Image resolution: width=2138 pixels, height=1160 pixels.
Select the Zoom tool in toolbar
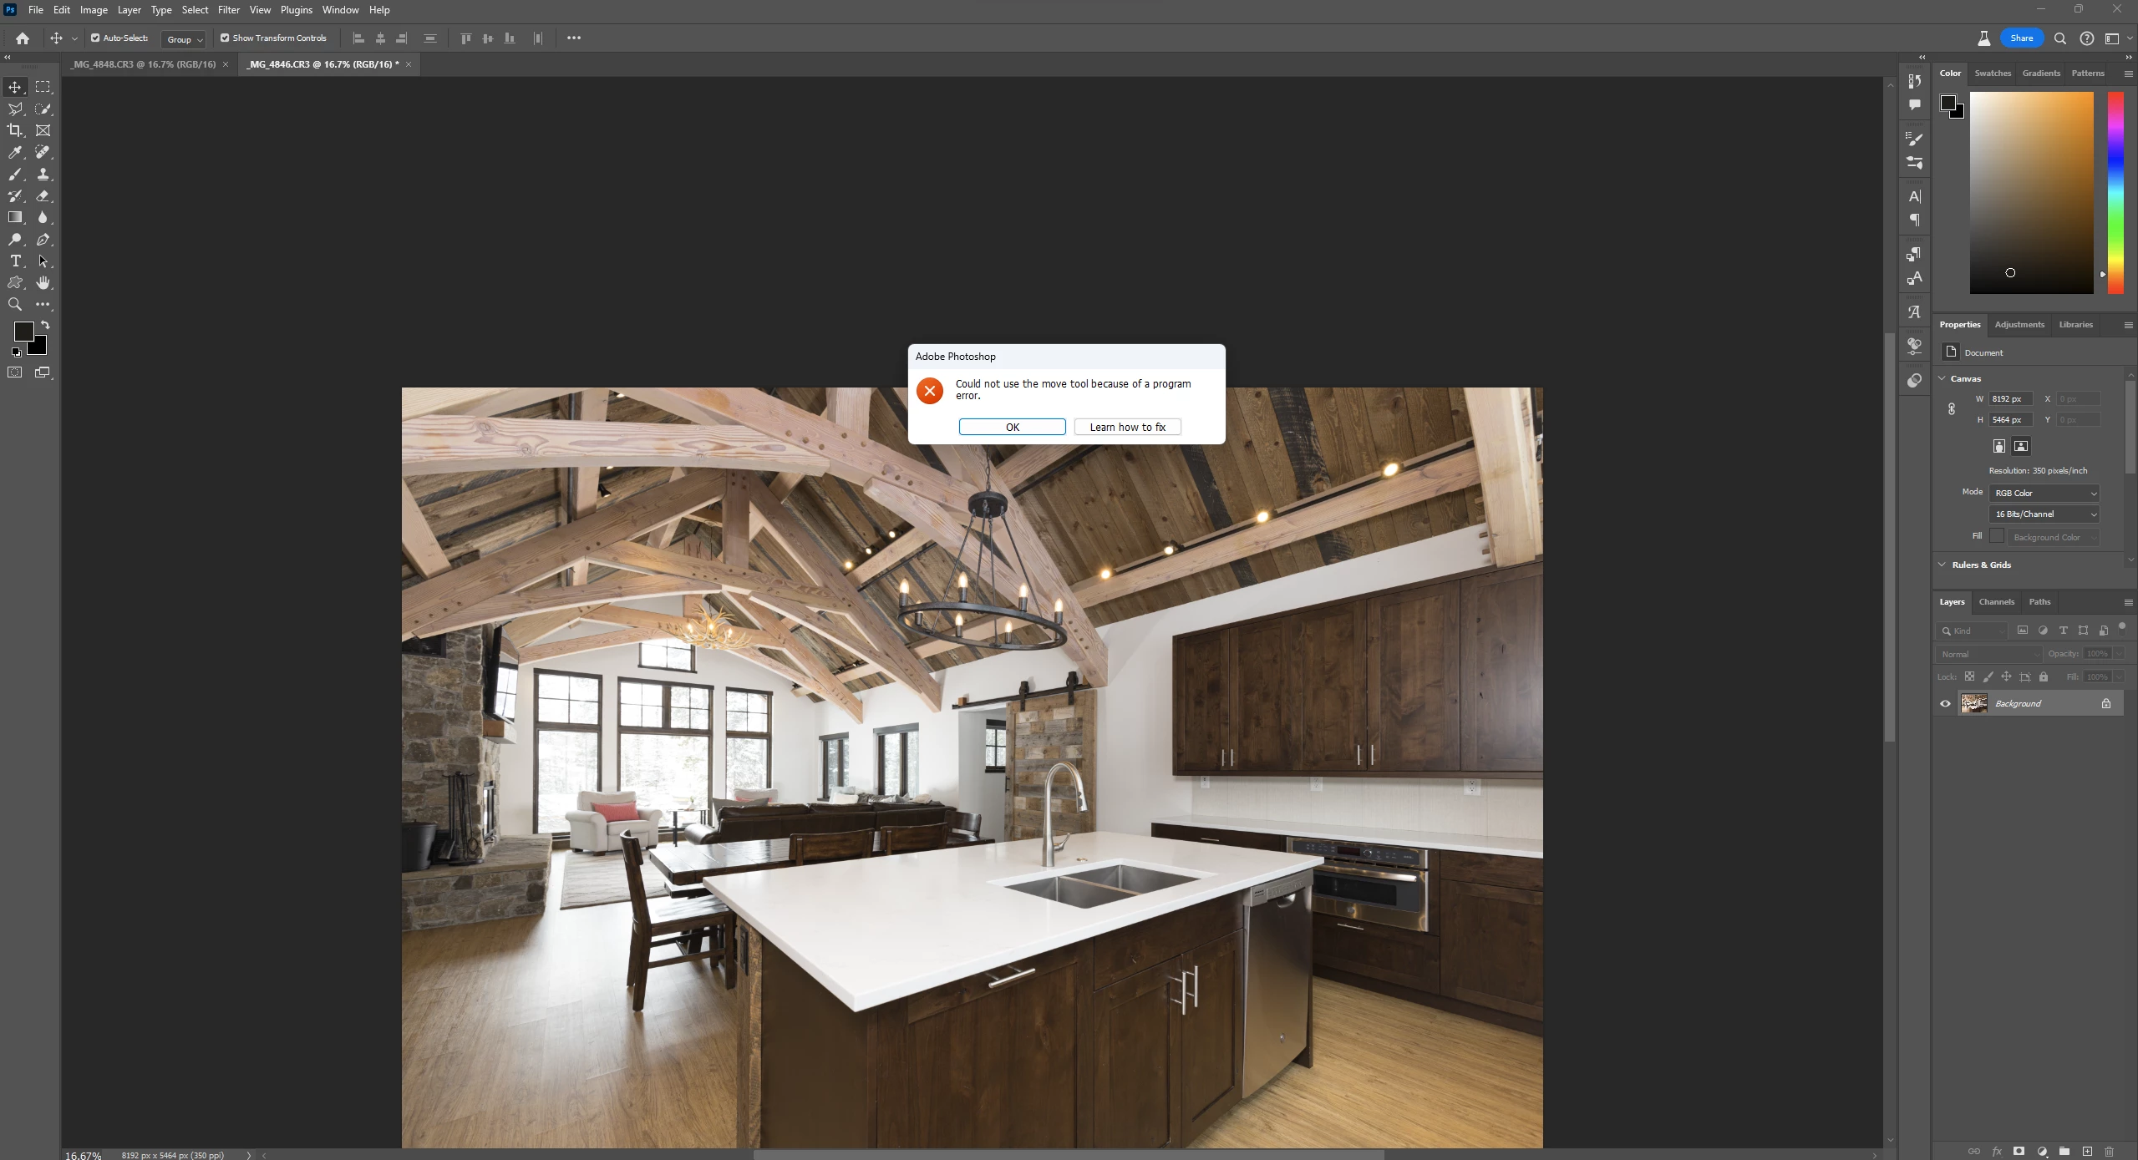pyautogui.click(x=15, y=305)
